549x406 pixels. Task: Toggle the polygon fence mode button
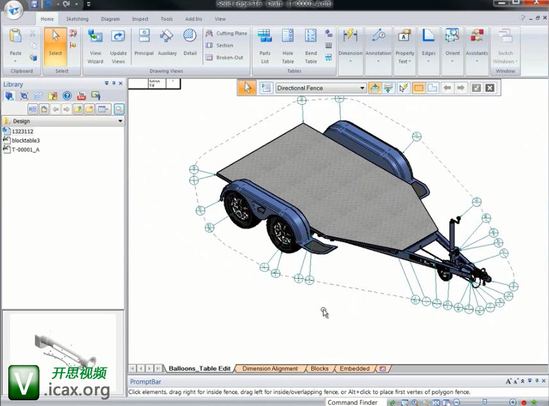click(432, 88)
